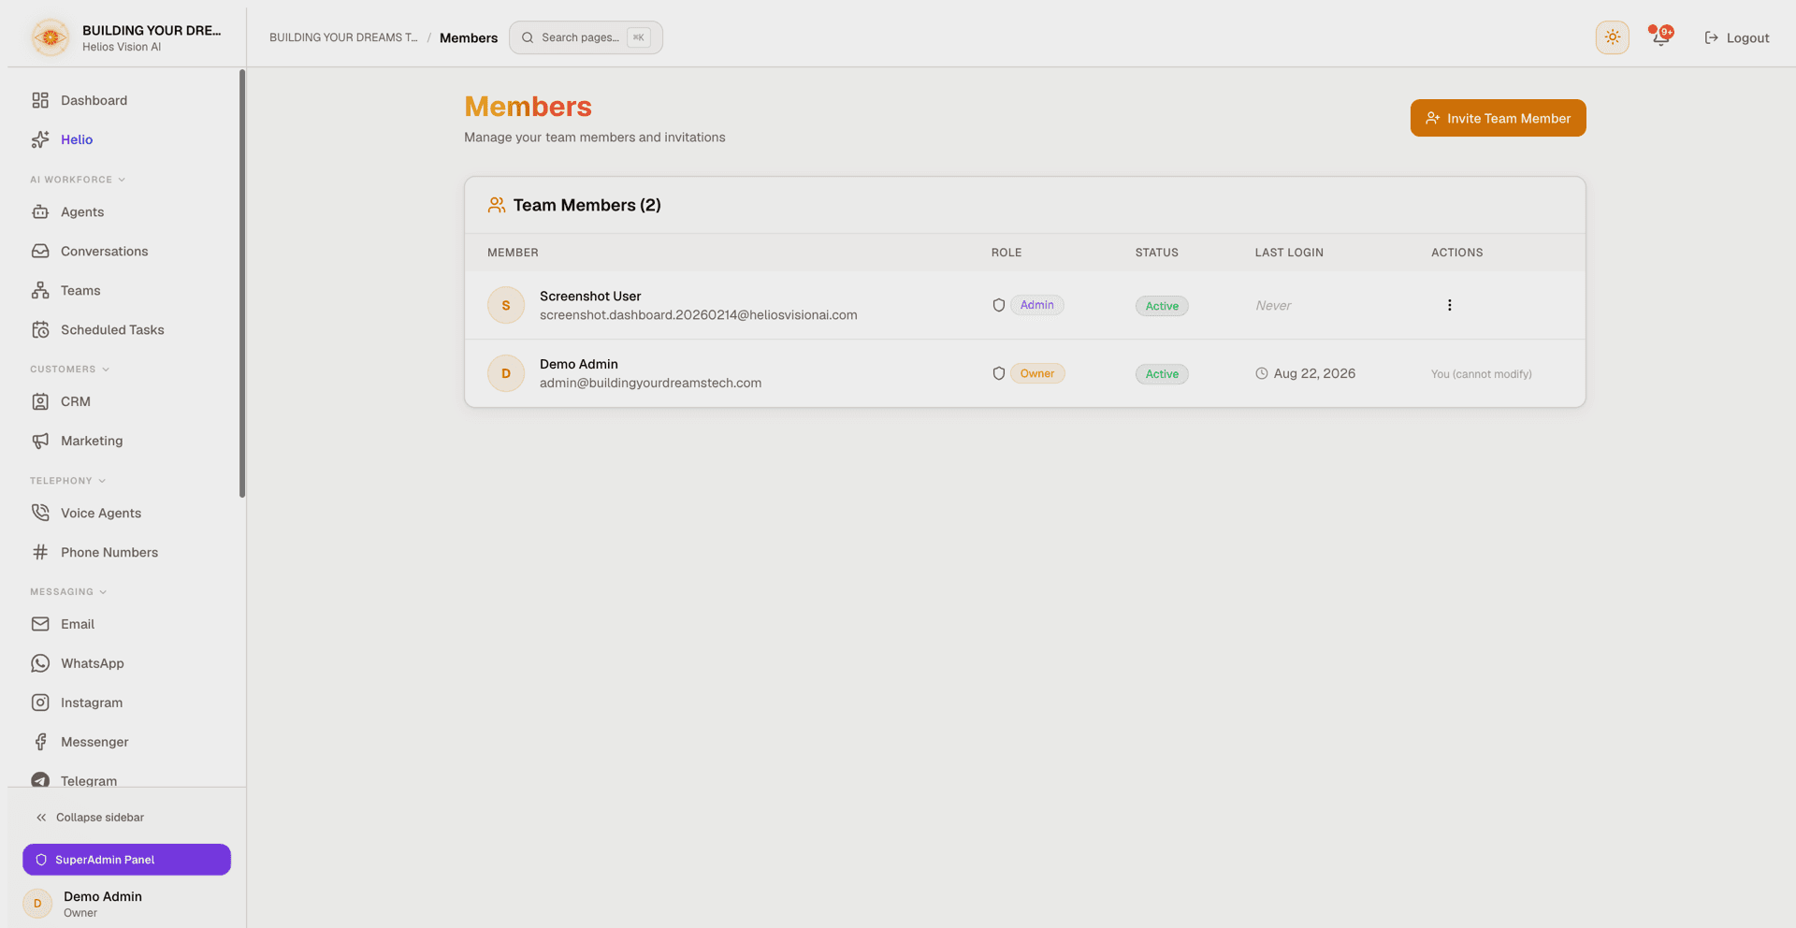Collapse the Messaging section

tap(68, 592)
